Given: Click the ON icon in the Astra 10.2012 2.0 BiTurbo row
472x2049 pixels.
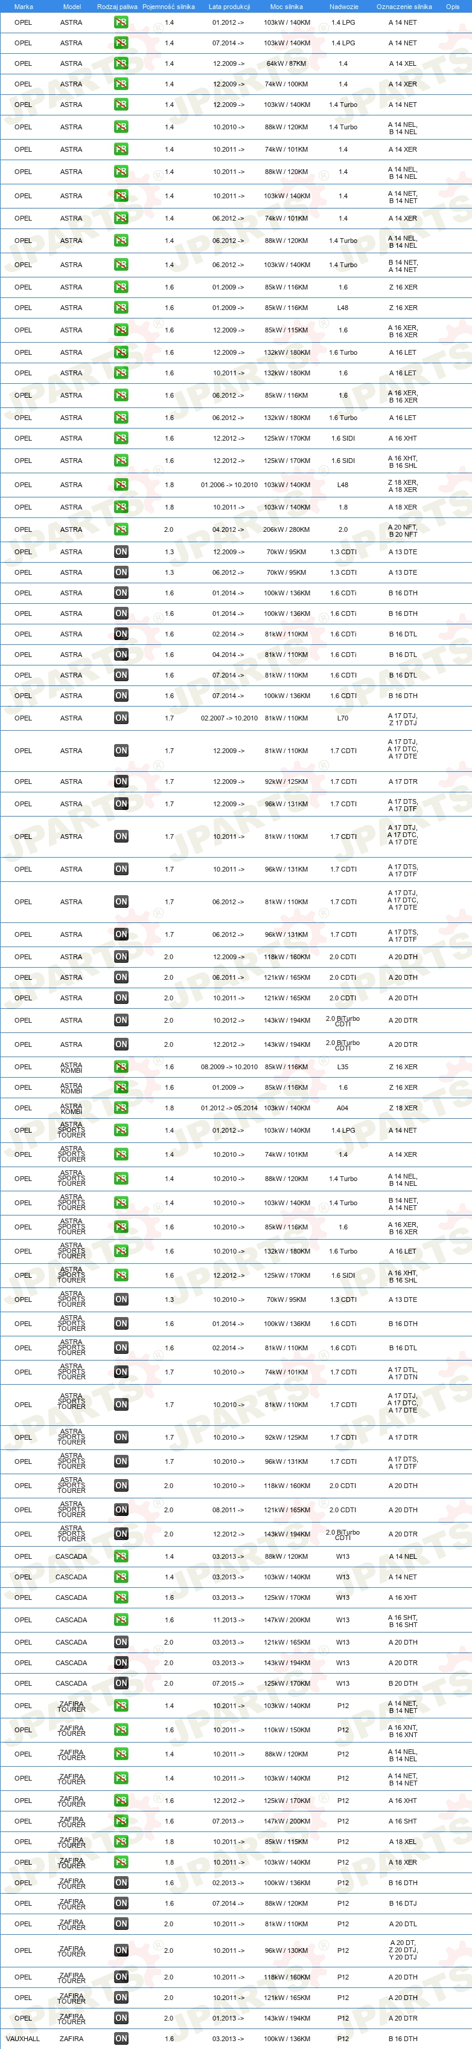Looking at the screenshot, I should 121,1020.
